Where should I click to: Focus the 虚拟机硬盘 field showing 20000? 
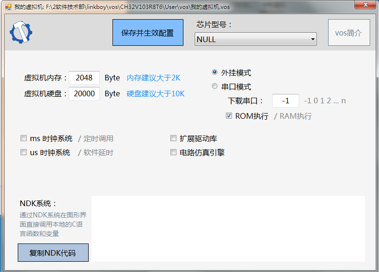[84, 93]
